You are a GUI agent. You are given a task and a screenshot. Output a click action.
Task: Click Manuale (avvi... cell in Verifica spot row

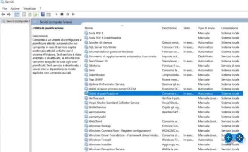pyautogui.click(x=208, y=98)
